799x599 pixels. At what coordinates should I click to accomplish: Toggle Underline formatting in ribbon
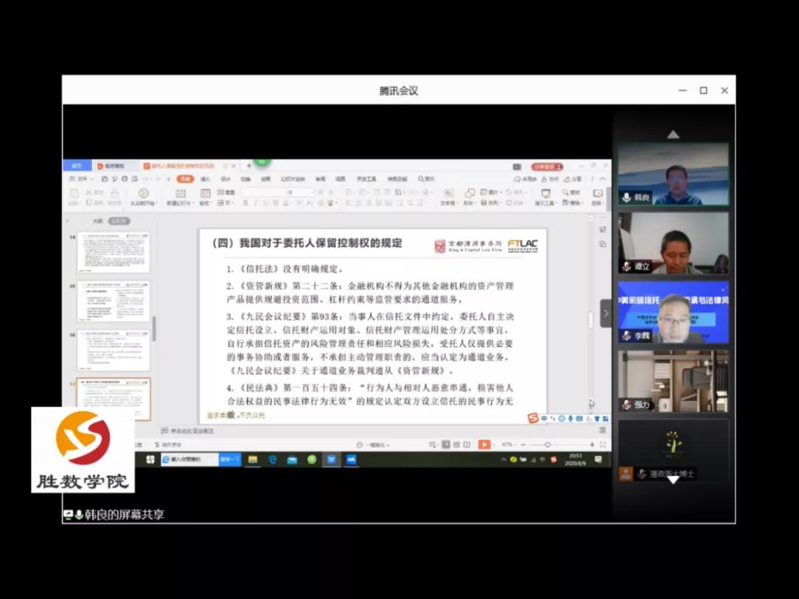[266, 203]
